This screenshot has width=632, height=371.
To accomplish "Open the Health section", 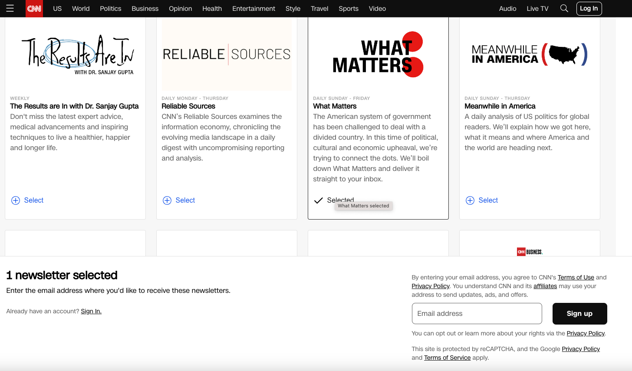I will tap(212, 8).
